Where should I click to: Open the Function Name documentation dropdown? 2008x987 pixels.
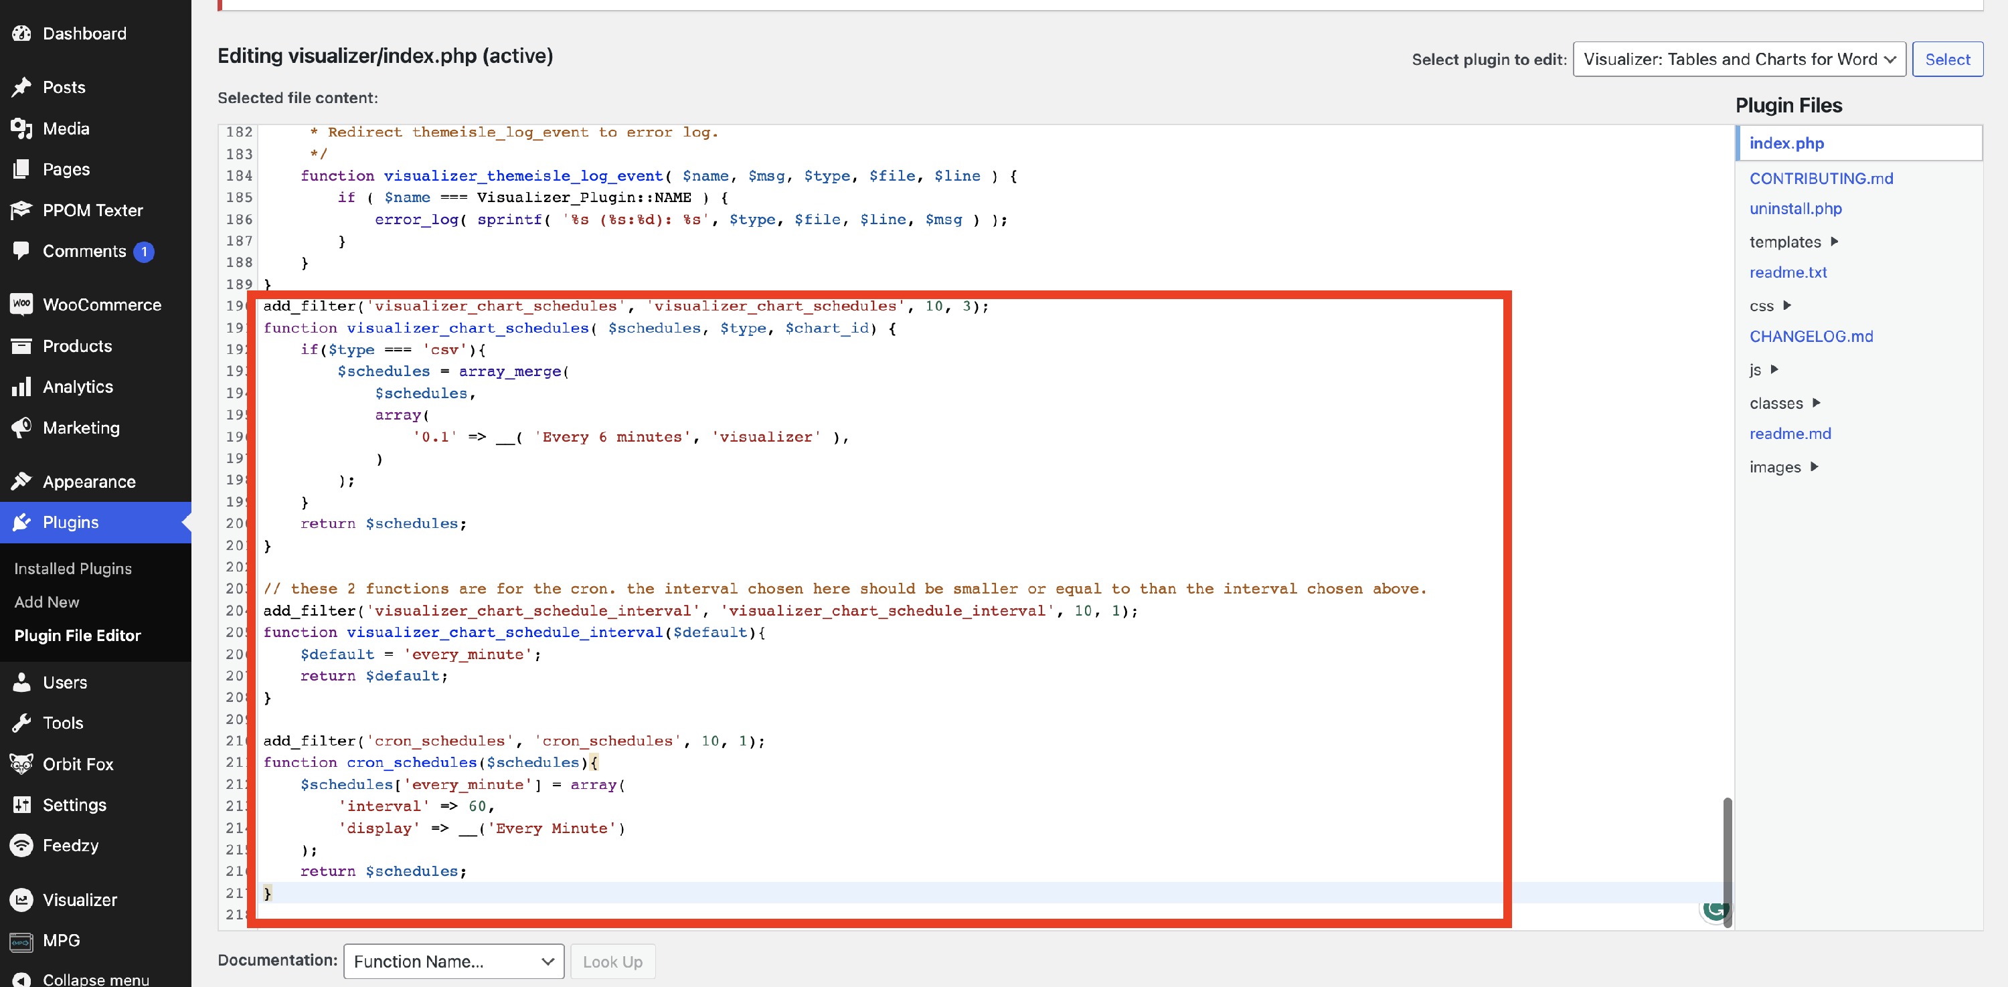click(453, 962)
